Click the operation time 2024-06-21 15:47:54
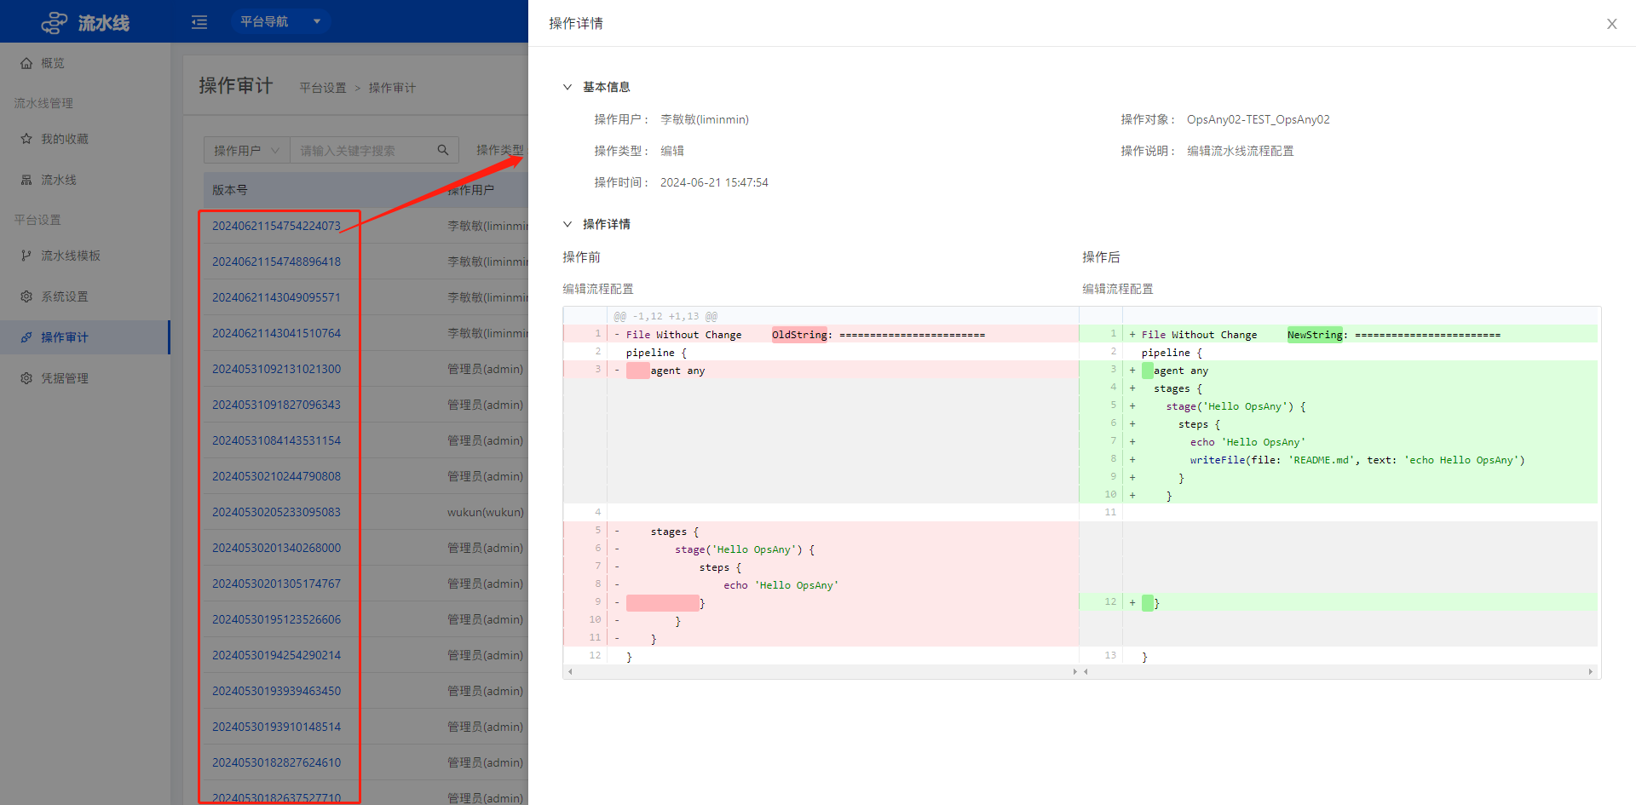 pos(714,182)
